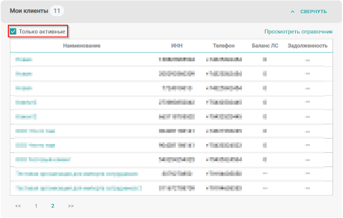This screenshot has height=218, width=343.
Task: Uncheck the 'Только активные' checkbox
Action: pos(13,31)
